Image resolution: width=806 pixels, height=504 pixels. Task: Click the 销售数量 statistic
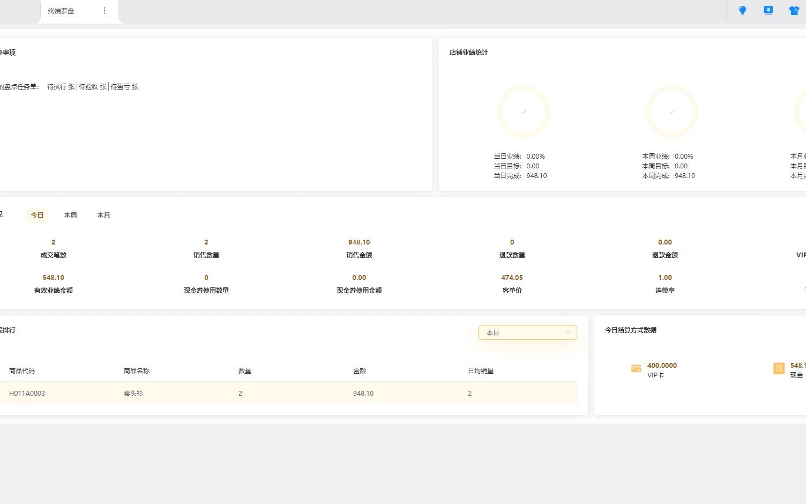click(x=206, y=249)
